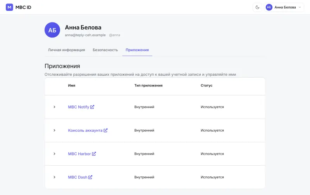Click the MBC ID logo icon
This screenshot has height=195, width=310.
9,7
